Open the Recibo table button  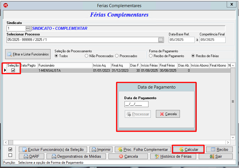[219, 149]
